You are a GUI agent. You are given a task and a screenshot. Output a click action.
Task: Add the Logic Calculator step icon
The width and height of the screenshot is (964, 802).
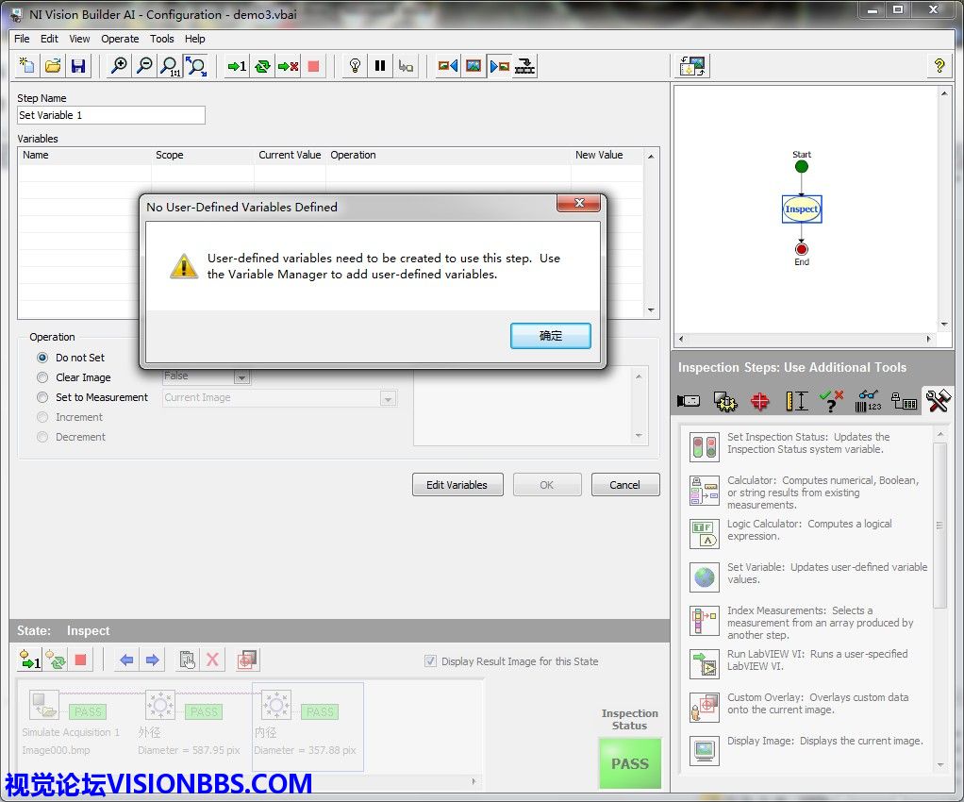coord(705,533)
